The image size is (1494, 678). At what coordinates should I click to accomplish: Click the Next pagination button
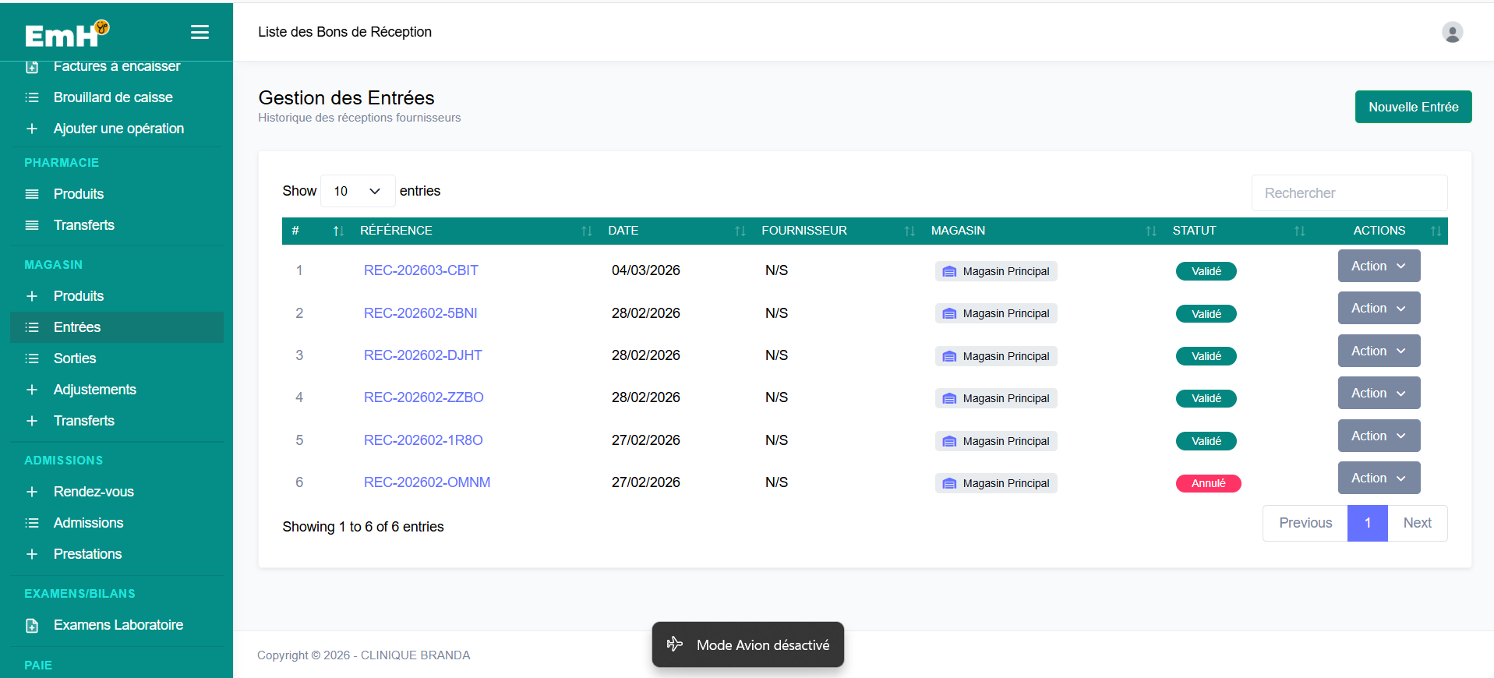pos(1417,523)
